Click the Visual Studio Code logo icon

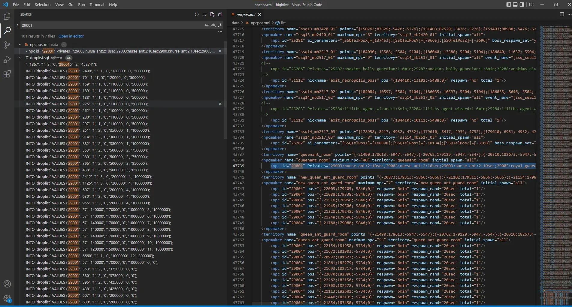tap(5, 5)
